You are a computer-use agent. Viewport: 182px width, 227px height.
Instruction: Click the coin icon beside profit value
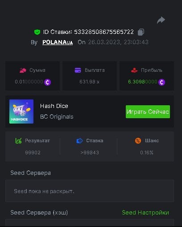pyautogui.click(x=161, y=82)
